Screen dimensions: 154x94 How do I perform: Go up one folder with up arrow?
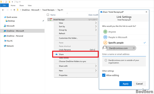pyautogui.click(x=14, y=10)
